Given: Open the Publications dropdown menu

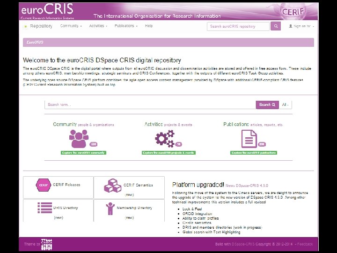Looking at the screenshot, I should coord(126,26).
